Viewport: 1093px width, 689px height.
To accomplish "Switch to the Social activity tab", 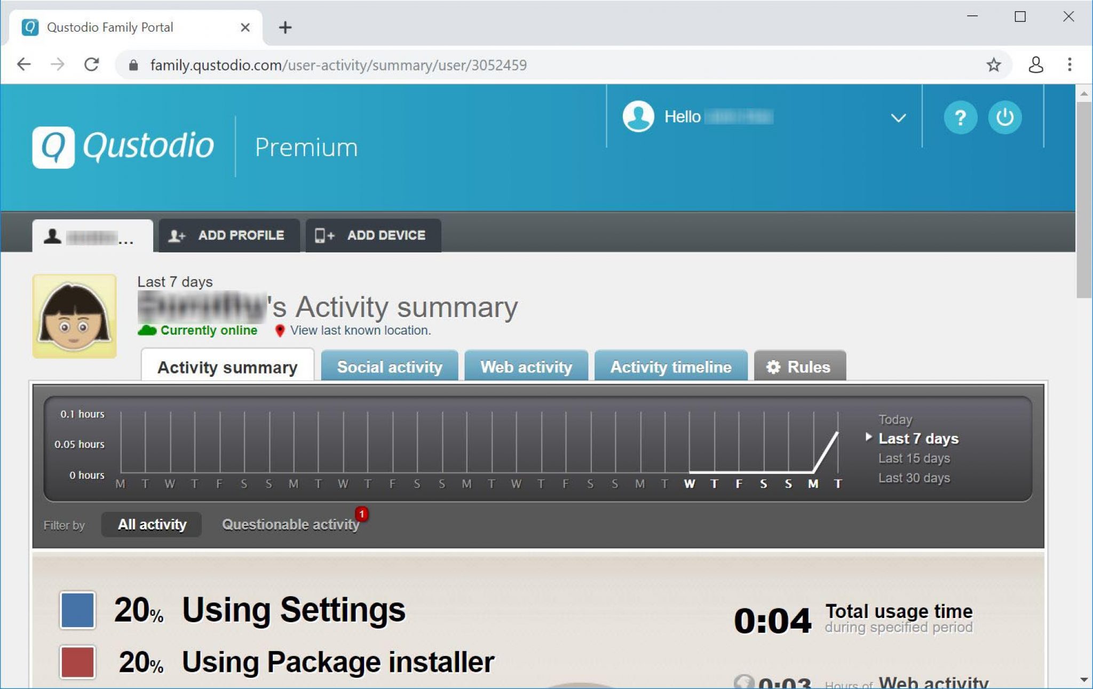I will pyautogui.click(x=390, y=366).
